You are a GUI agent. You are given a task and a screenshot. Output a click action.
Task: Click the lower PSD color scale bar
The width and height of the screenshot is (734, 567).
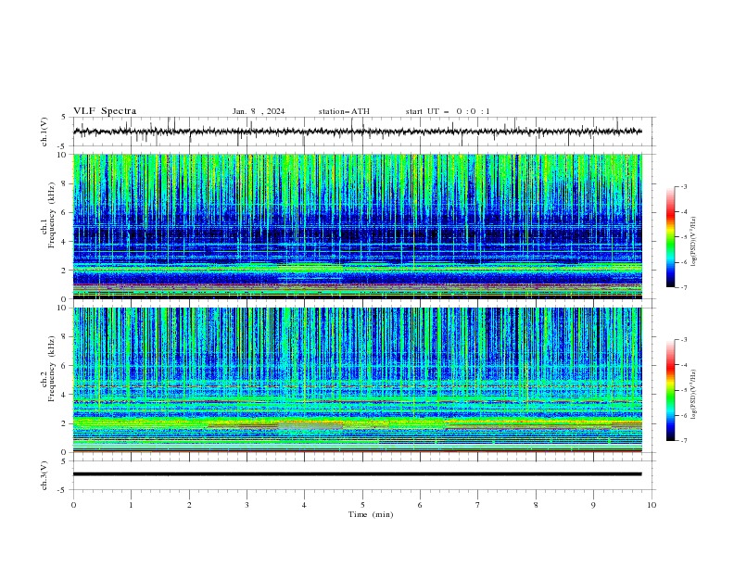(670, 390)
